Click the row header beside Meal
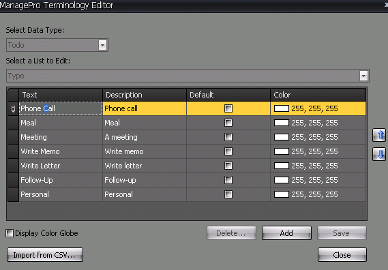 coord(14,123)
